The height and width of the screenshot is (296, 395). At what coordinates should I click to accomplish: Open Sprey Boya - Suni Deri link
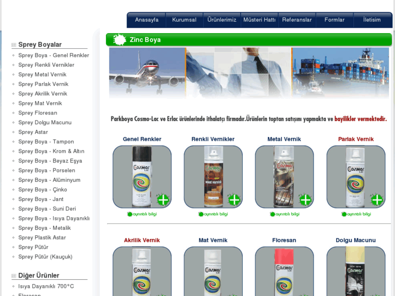pyautogui.click(x=47, y=209)
